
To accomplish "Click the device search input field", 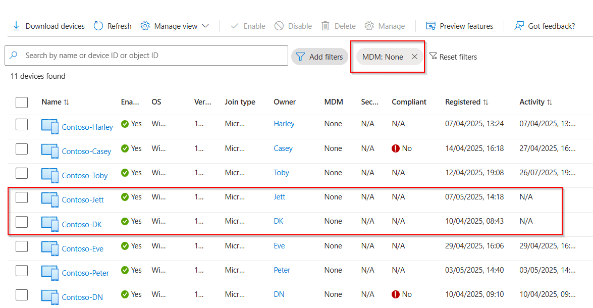I will (x=146, y=56).
